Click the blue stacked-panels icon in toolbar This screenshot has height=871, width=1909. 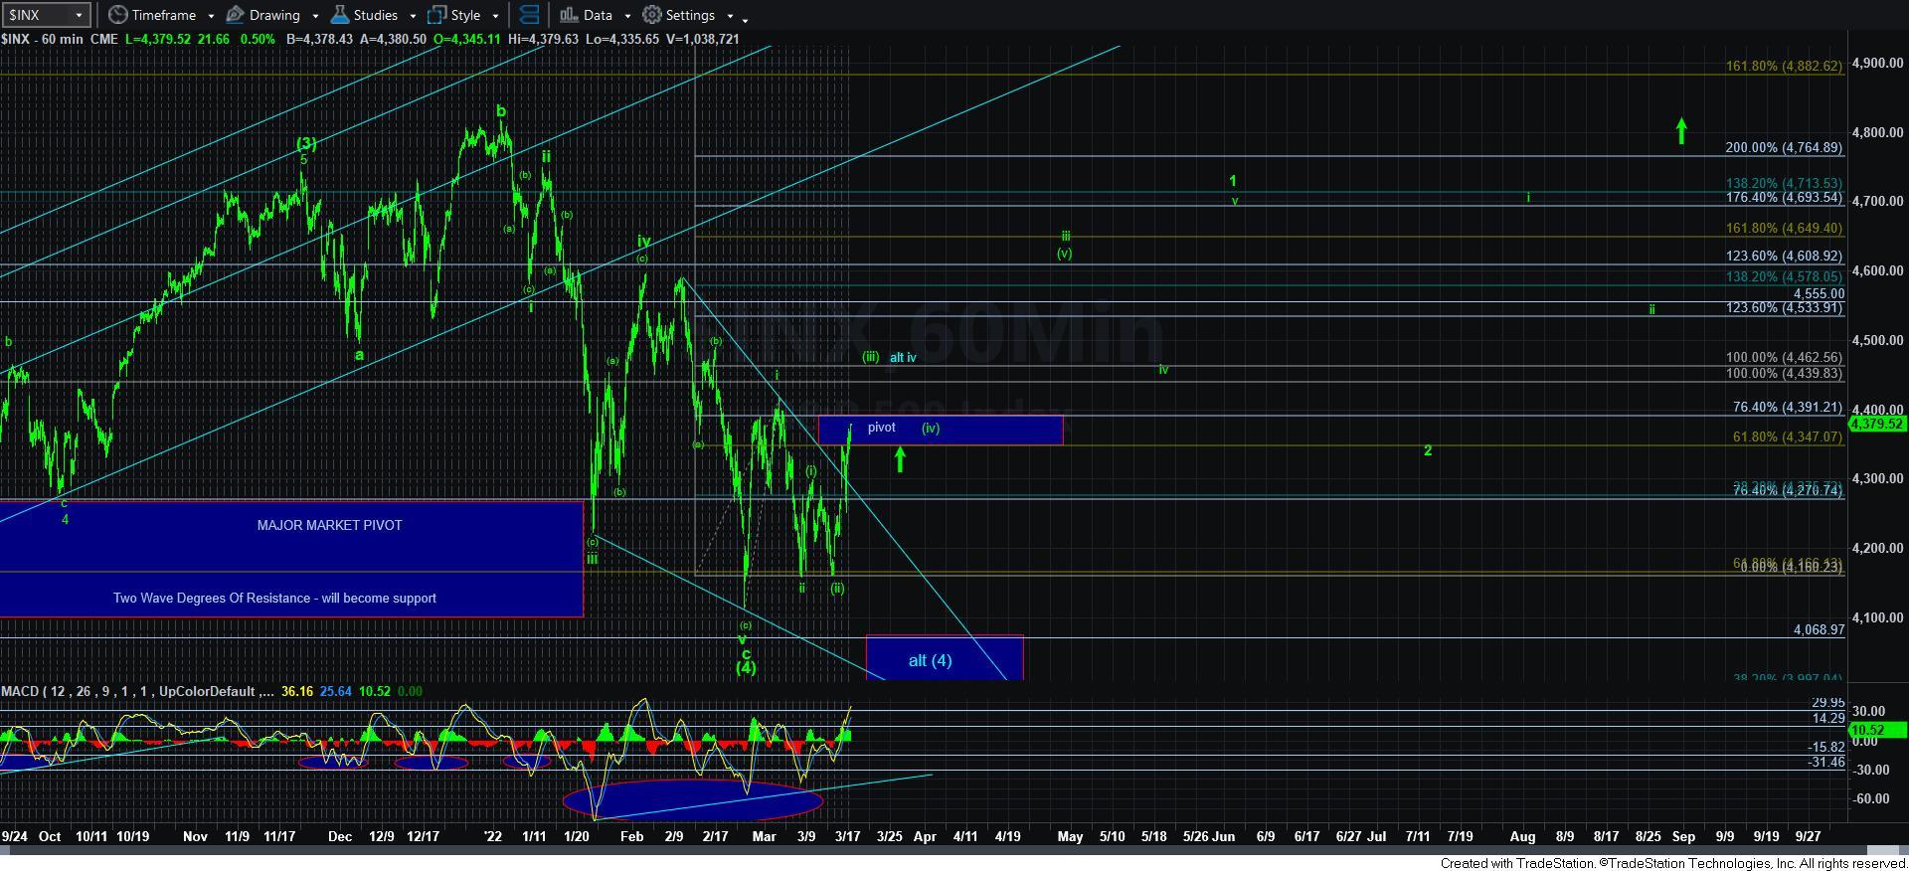[x=529, y=15]
